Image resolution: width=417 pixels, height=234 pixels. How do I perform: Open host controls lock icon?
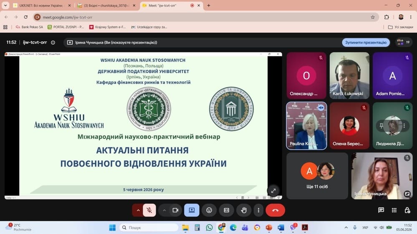(407, 210)
